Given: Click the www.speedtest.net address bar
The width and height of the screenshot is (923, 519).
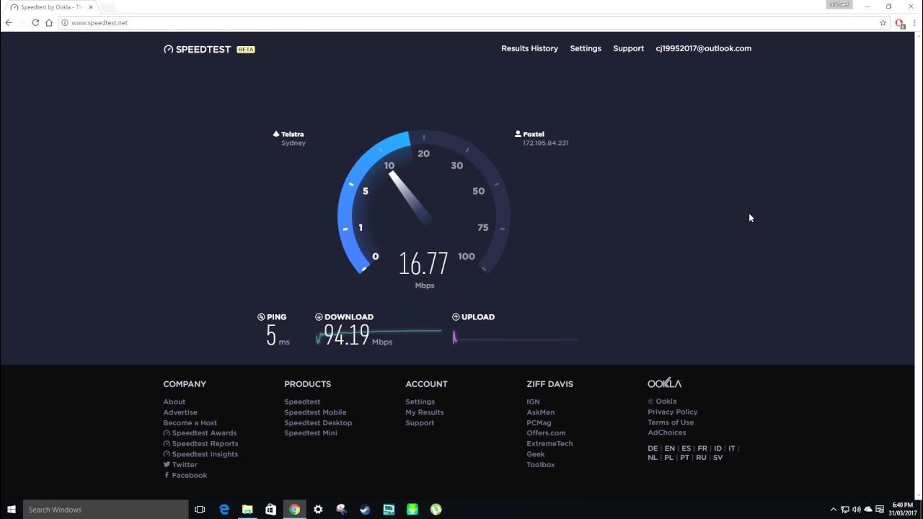Looking at the screenshot, I should click(x=472, y=23).
